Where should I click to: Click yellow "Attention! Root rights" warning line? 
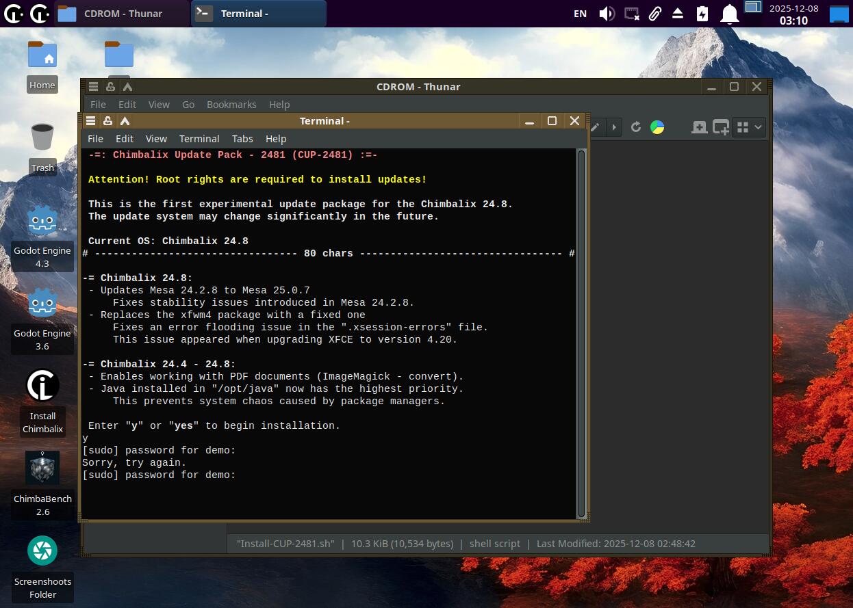click(257, 179)
